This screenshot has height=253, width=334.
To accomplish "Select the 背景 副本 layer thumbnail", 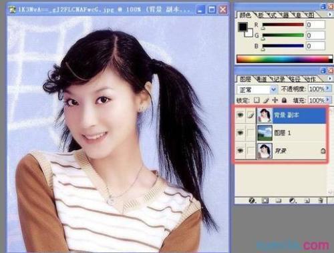I will tap(265, 115).
